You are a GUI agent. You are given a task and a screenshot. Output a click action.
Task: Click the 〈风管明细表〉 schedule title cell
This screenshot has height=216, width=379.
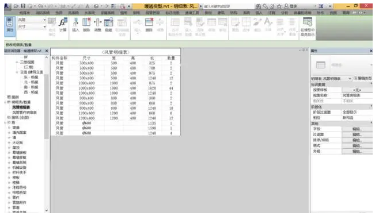point(116,52)
